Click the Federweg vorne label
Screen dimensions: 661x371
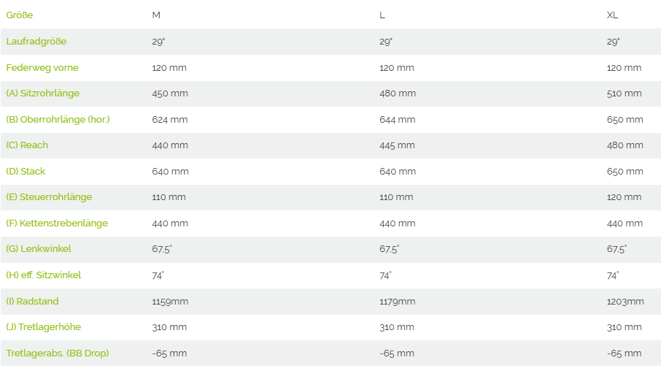(42, 68)
